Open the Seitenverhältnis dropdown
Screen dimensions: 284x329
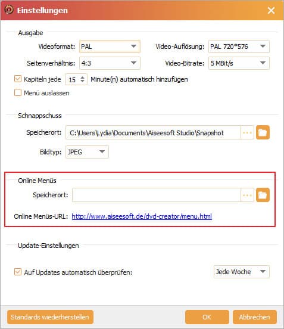pos(110,63)
